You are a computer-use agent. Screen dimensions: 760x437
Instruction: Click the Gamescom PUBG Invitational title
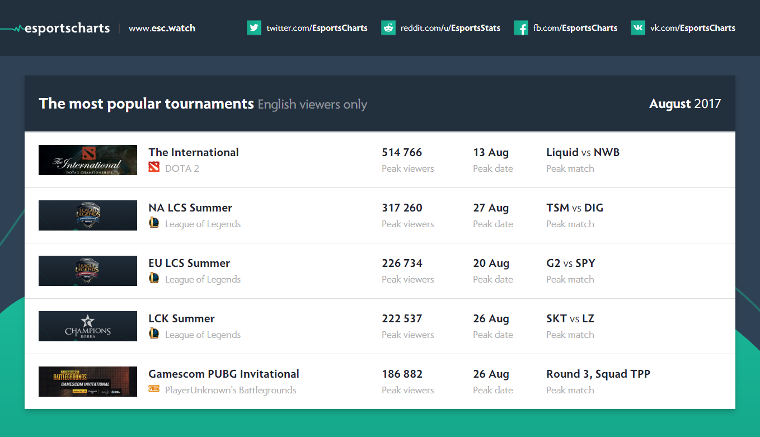pos(224,374)
